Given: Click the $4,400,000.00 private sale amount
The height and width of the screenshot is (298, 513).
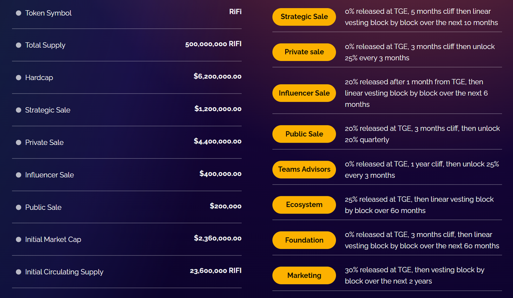Looking at the screenshot, I should [217, 141].
